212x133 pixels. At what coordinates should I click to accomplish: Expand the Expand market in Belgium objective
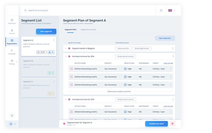click(66, 48)
